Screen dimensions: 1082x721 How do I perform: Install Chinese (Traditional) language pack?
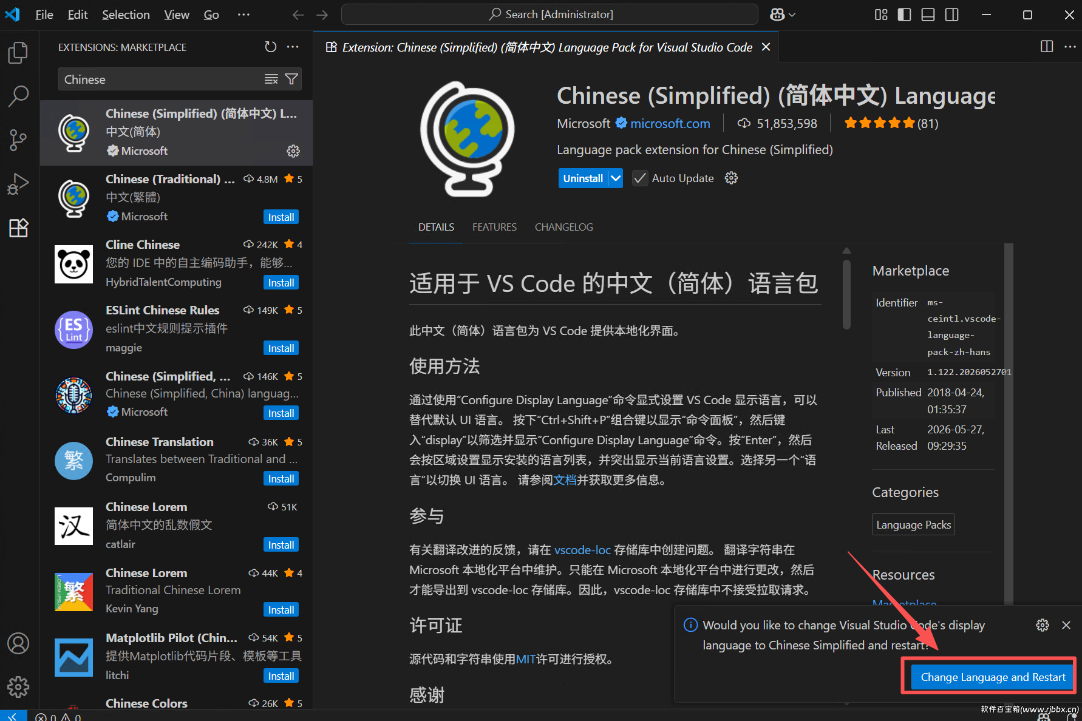pyautogui.click(x=281, y=217)
